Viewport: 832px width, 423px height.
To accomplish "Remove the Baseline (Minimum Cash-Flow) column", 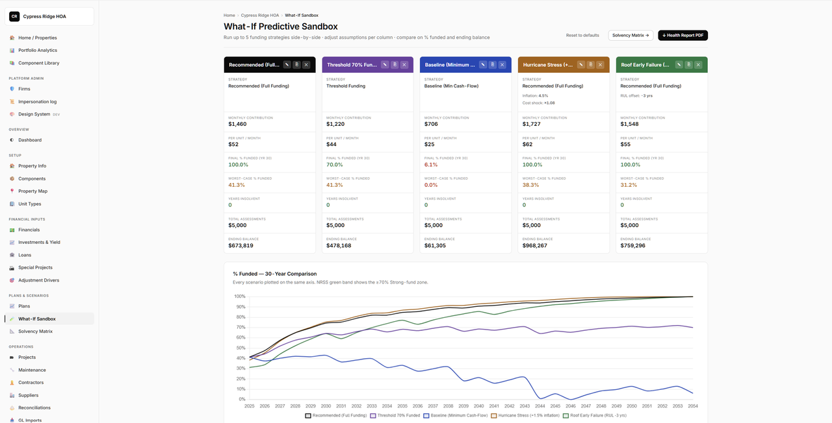I will pyautogui.click(x=502, y=65).
